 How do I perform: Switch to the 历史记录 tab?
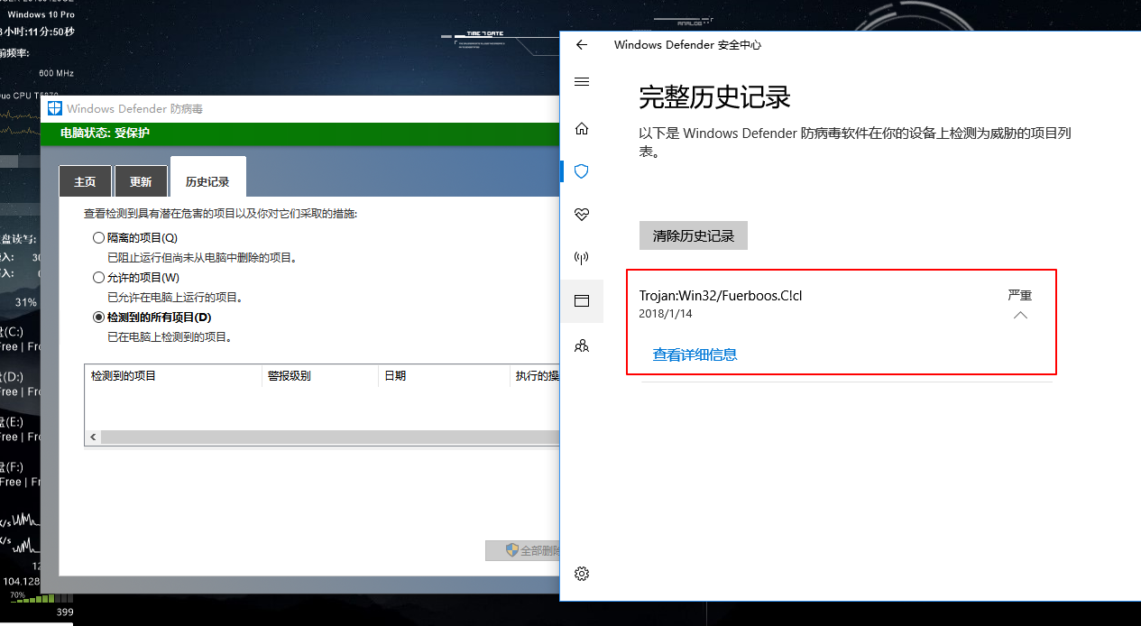(x=207, y=179)
